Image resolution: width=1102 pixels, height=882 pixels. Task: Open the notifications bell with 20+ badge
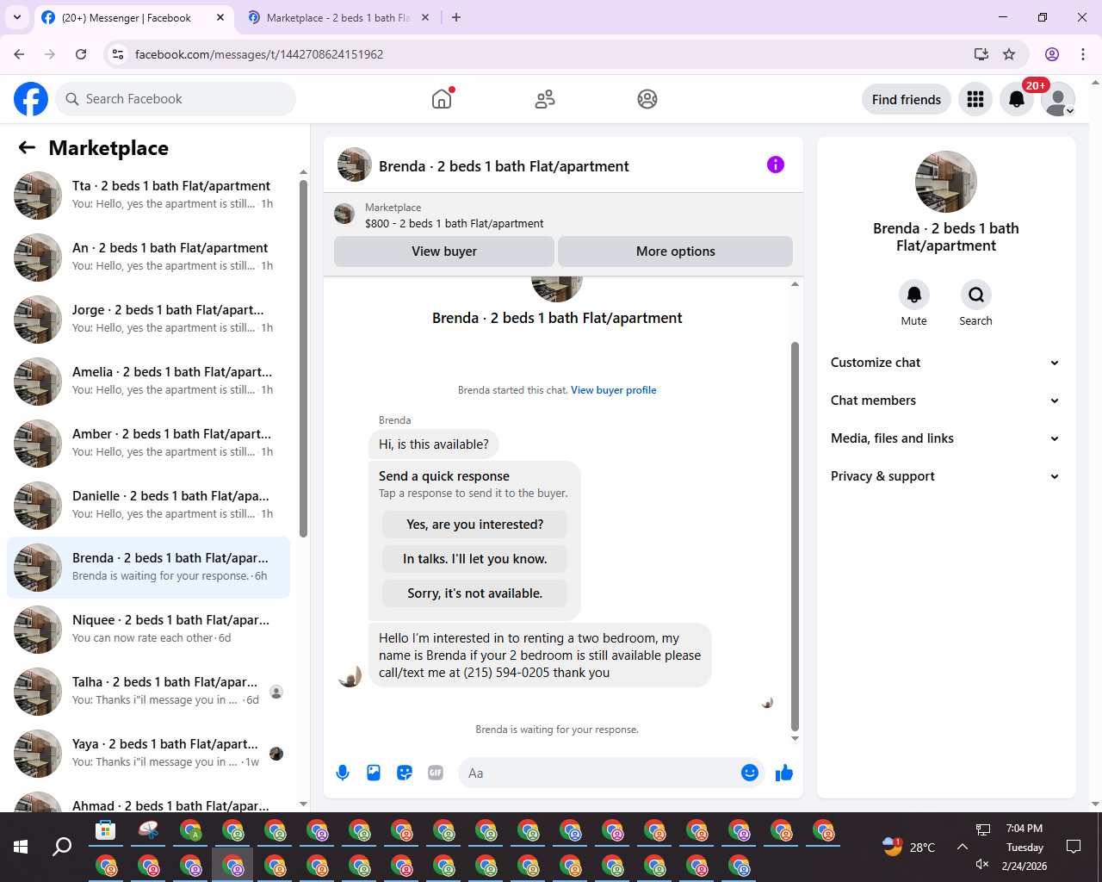1017,99
